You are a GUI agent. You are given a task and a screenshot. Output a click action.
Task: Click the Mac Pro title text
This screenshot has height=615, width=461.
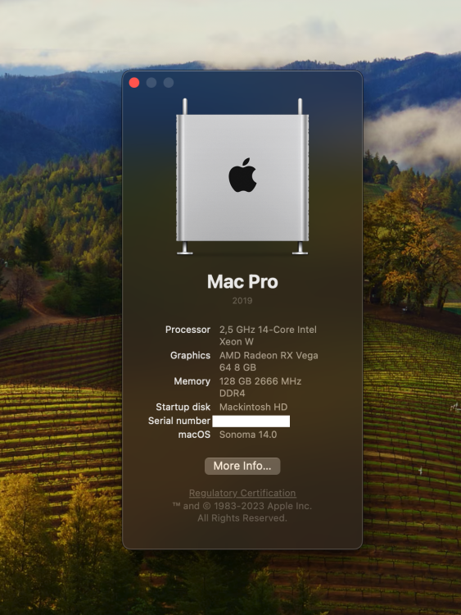point(242,281)
